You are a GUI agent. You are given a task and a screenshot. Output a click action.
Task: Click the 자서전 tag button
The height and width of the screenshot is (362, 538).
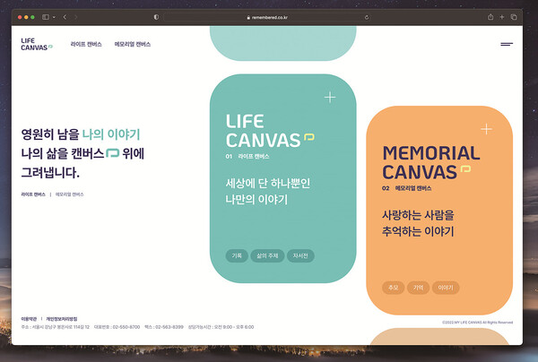click(299, 255)
